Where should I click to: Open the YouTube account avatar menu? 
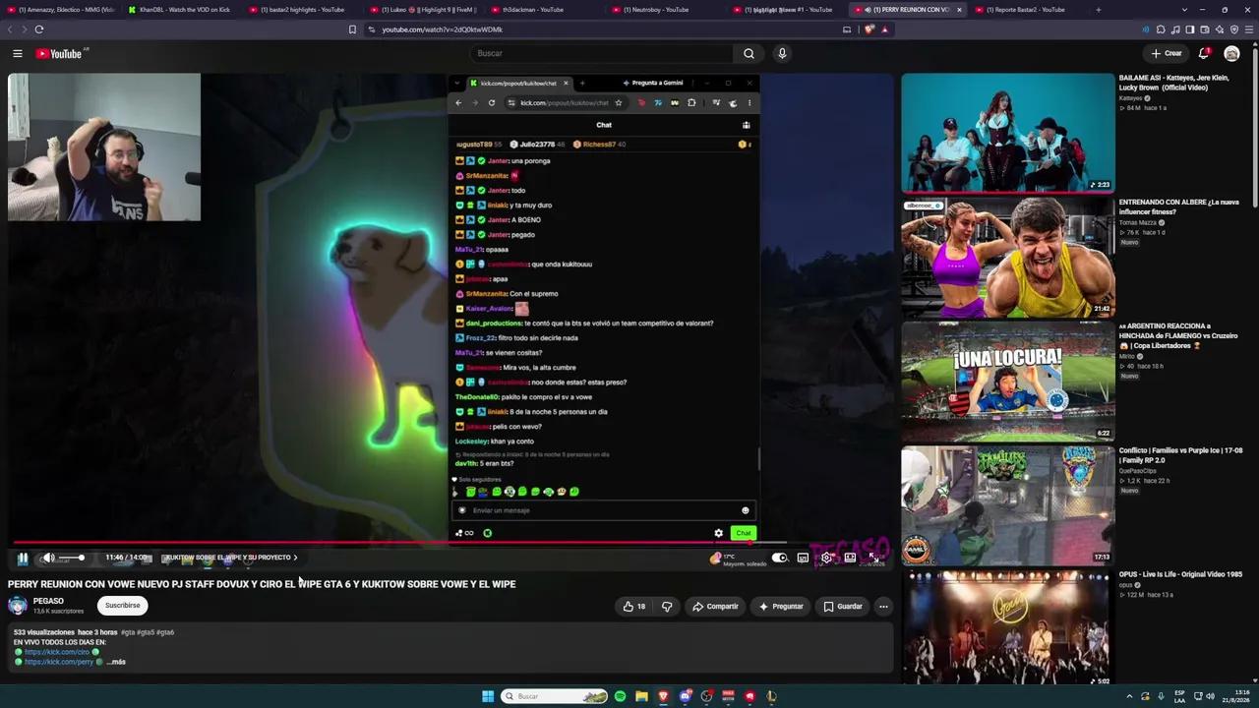1231,53
